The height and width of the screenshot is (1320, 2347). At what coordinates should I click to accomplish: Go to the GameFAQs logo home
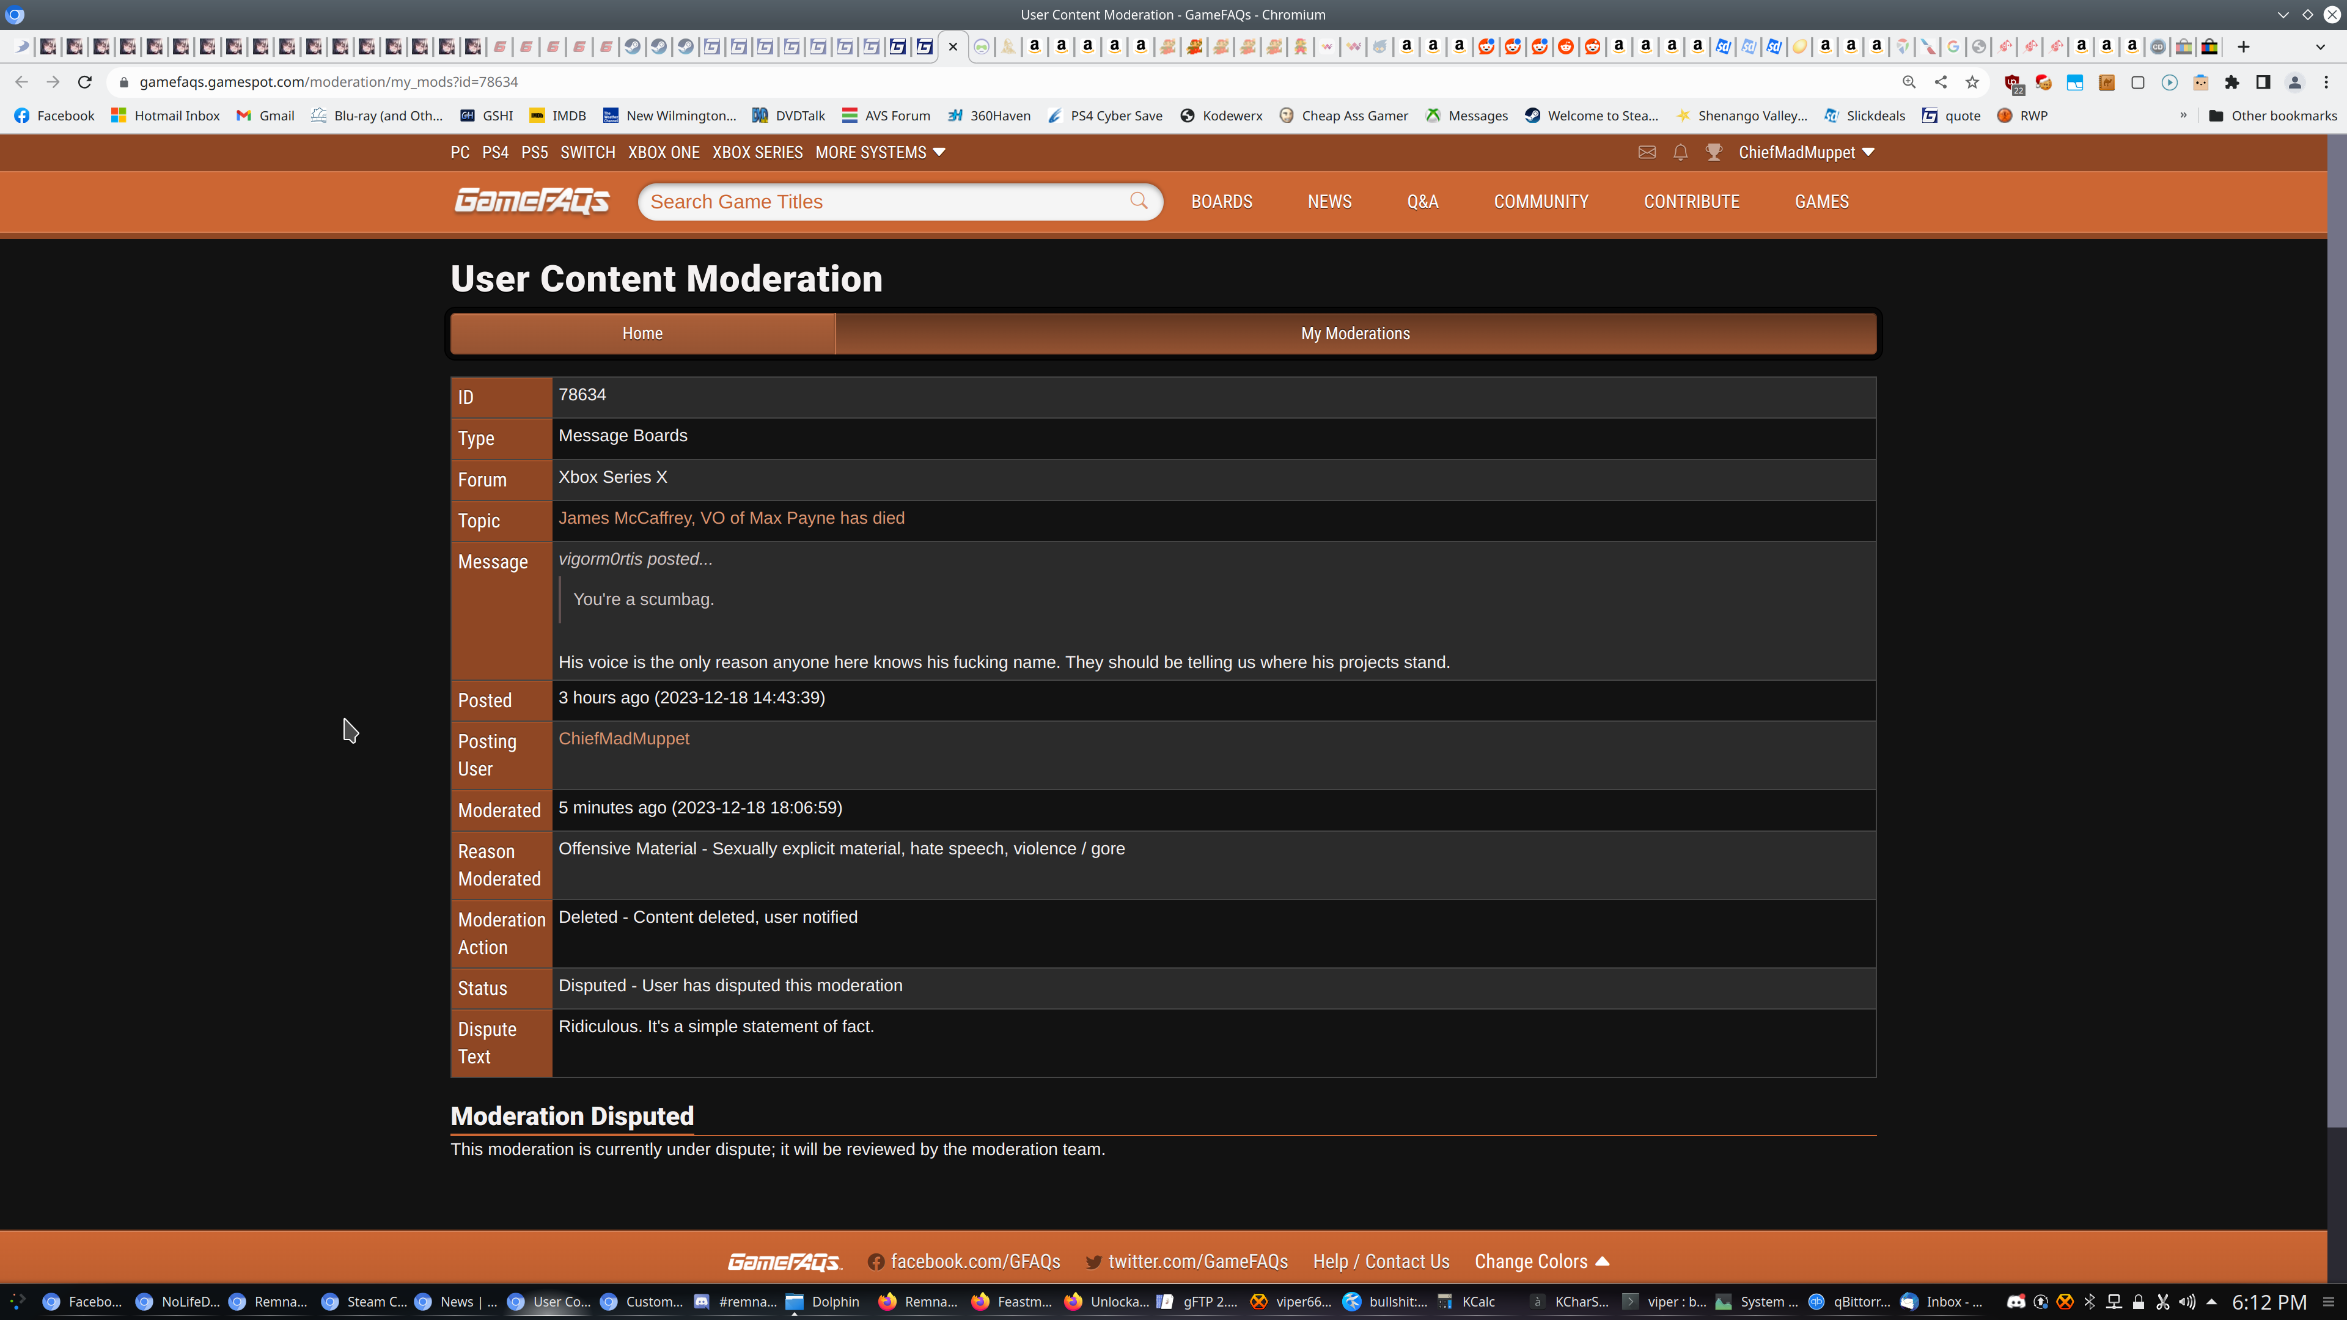click(x=532, y=200)
